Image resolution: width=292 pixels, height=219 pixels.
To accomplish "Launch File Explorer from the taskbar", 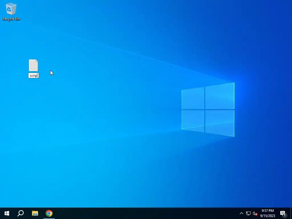I will tap(35, 213).
